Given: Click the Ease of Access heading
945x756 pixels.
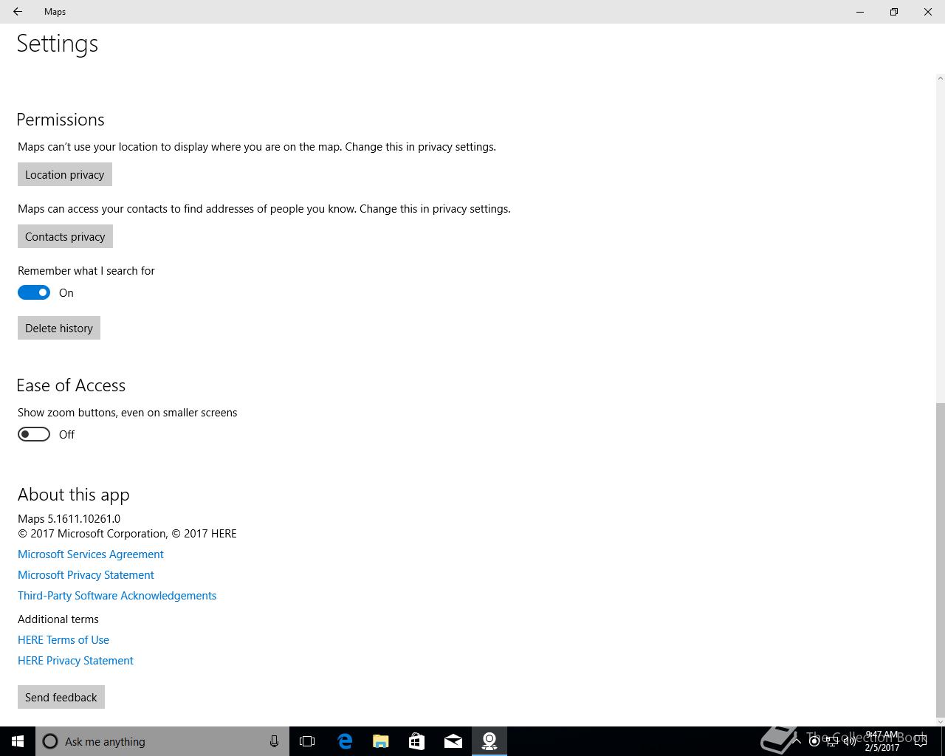Looking at the screenshot, I should tap(71, 385).
